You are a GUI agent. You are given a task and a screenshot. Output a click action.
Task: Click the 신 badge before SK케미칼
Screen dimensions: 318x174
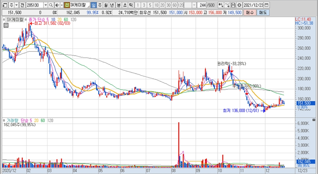tap(67, 5)
